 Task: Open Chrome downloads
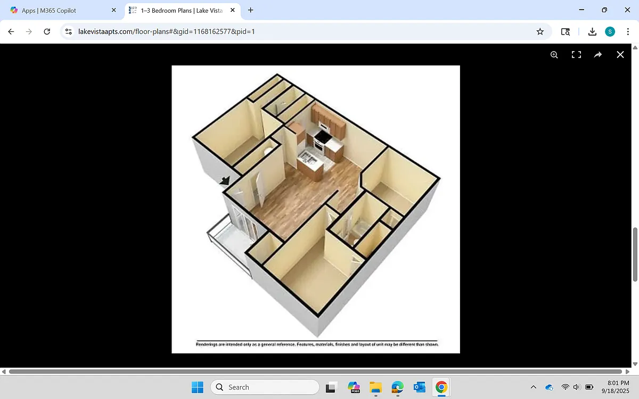(592, 31)
